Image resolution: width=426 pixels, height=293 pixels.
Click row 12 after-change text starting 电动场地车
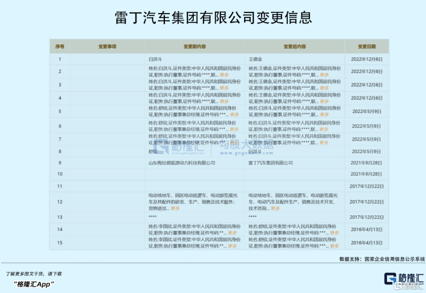click(293, 202)
